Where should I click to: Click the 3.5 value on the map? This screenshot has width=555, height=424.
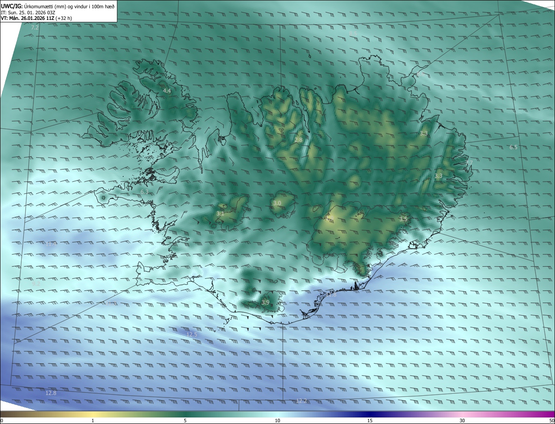(403, 219)
